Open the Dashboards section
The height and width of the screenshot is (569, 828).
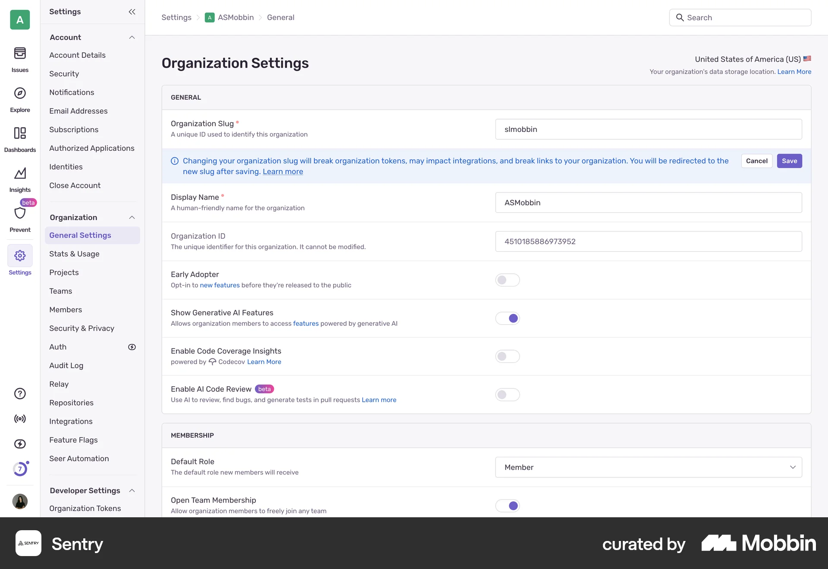click(x=20, y=138)
